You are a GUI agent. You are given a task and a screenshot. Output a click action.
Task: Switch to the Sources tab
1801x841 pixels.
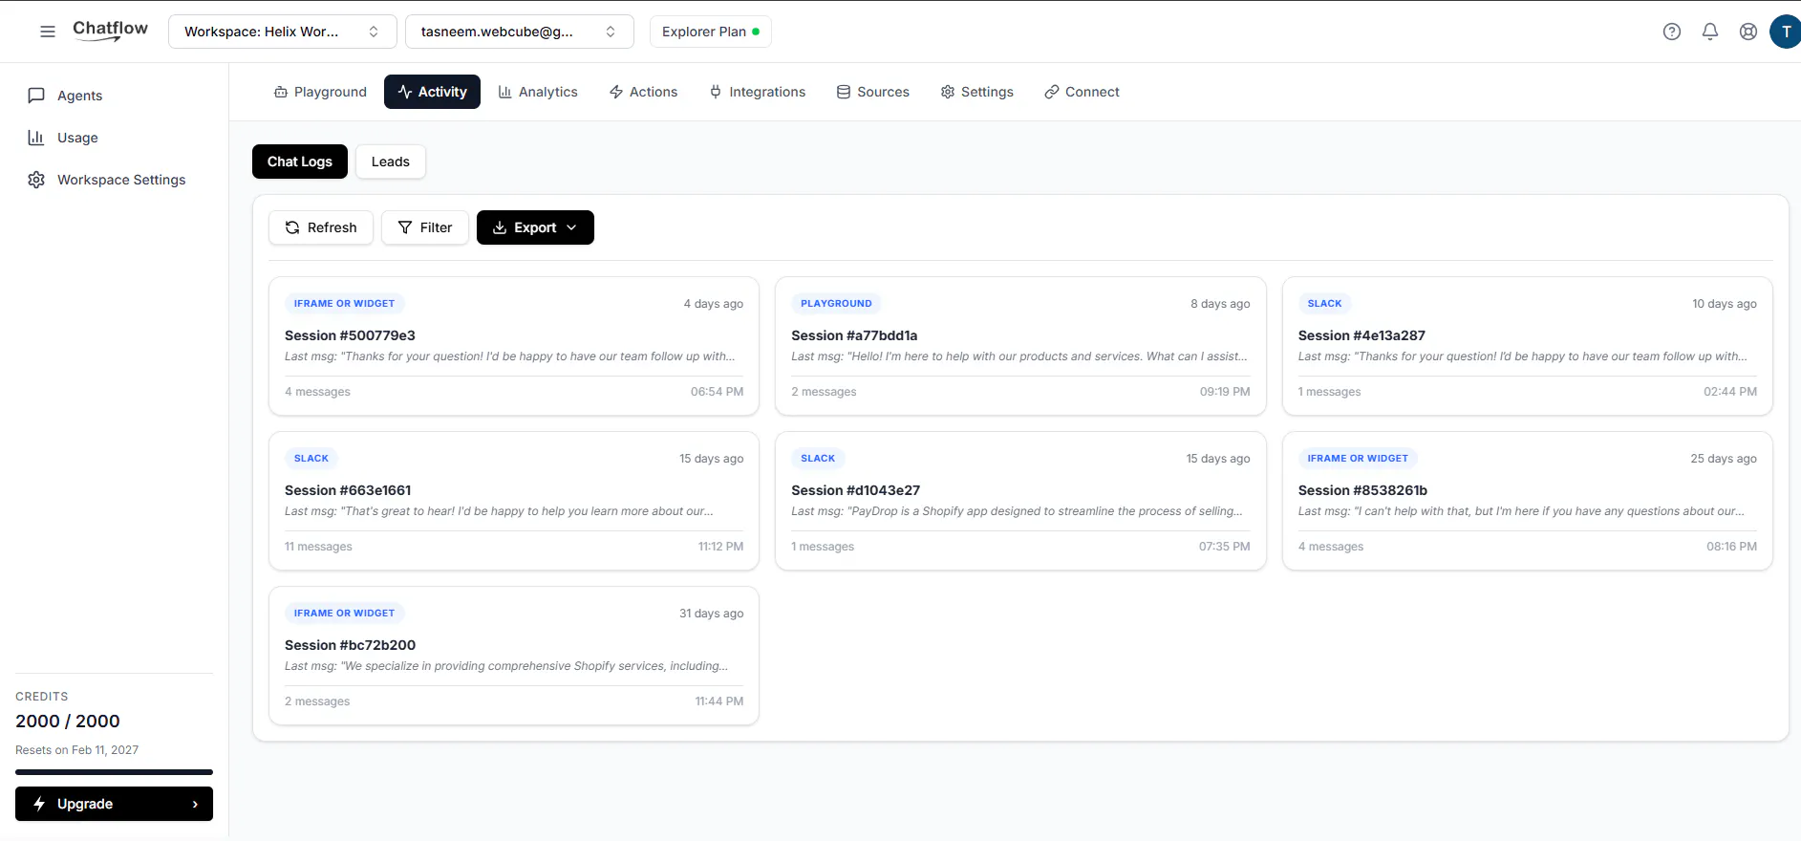[x=873, y=92]
